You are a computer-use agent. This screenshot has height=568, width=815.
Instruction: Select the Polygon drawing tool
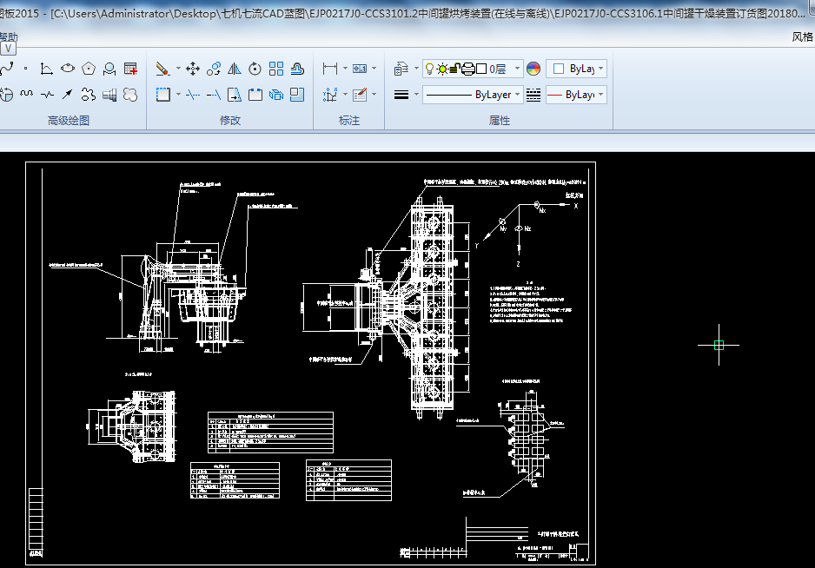coord(89,69)
